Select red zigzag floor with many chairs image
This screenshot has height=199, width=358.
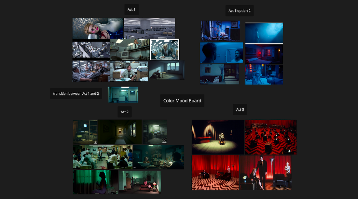click(x=270, y=137)
